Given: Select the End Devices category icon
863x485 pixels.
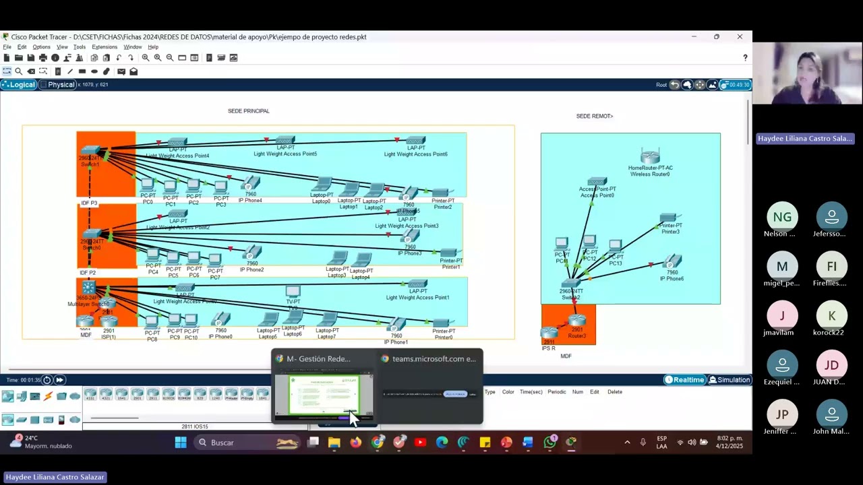Looking at the screenshot, I should [22, 397].
